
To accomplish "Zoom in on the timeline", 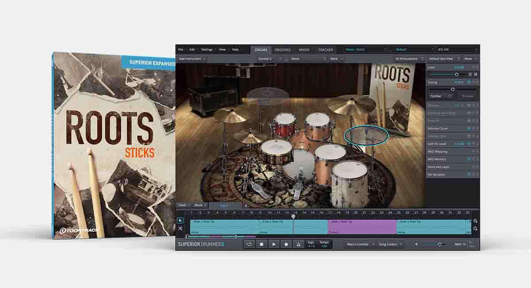I will tap(475, 221).
